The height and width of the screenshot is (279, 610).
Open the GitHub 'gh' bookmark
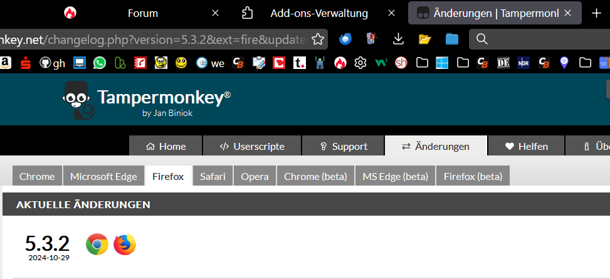click(53, 63)
